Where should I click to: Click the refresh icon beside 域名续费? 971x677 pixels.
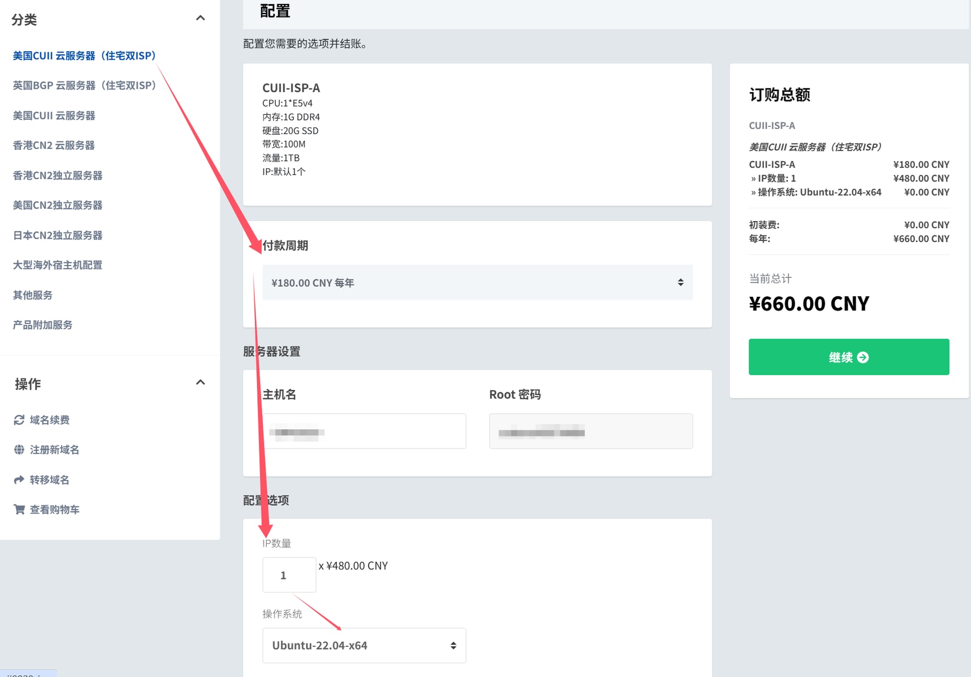tap(19, 420)
